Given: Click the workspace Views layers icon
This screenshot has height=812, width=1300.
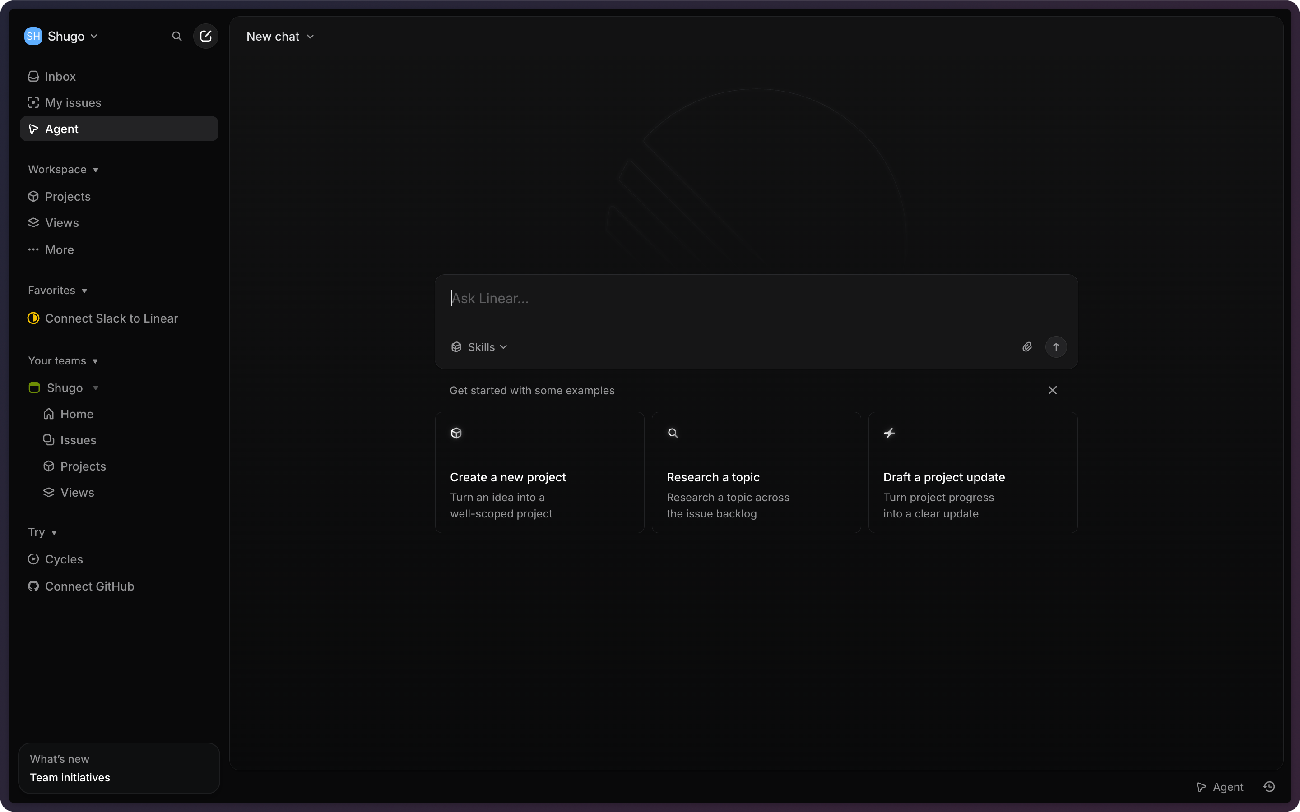Looking at the screenshot, I should pyautogui.click(x=33, y=223).
